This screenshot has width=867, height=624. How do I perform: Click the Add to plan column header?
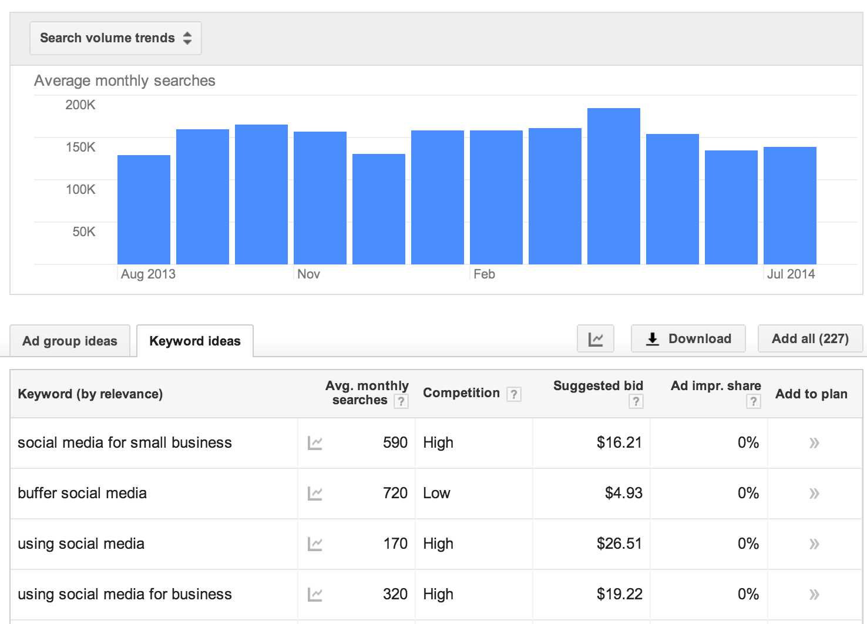pyautogui.click(x=811, y=394)
